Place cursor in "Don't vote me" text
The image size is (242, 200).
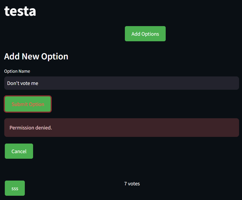[x=23, y=83]
